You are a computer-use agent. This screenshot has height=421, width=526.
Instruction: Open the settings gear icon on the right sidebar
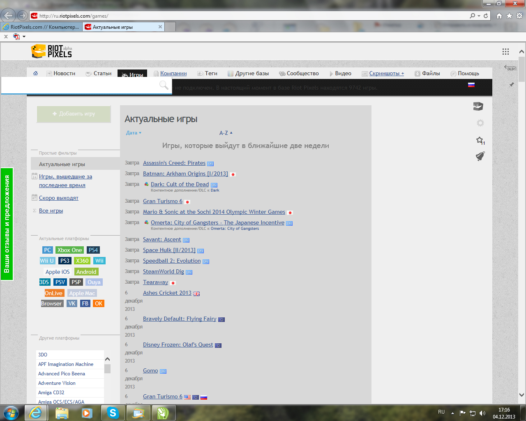(x=480, y=123)
